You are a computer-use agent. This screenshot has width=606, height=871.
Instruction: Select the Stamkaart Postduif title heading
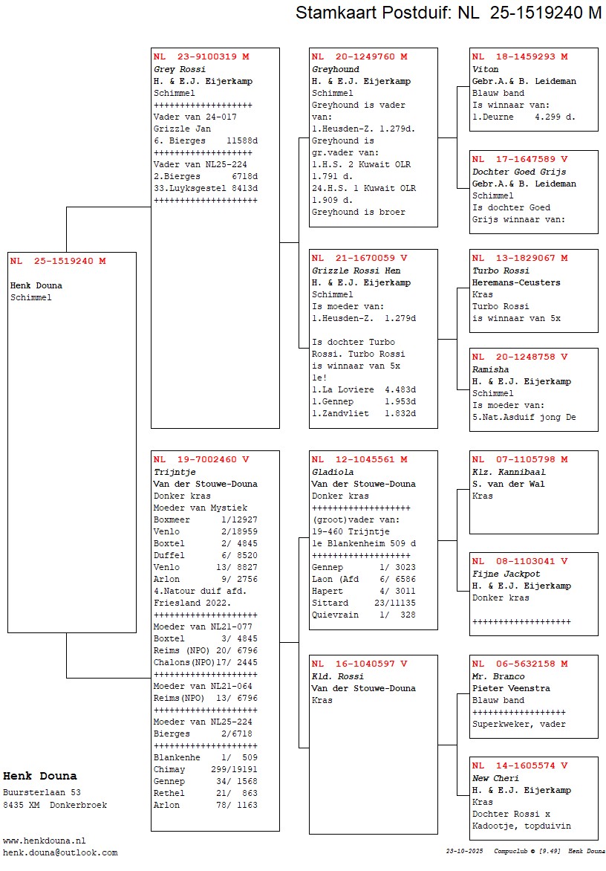[x=448, y=13]
